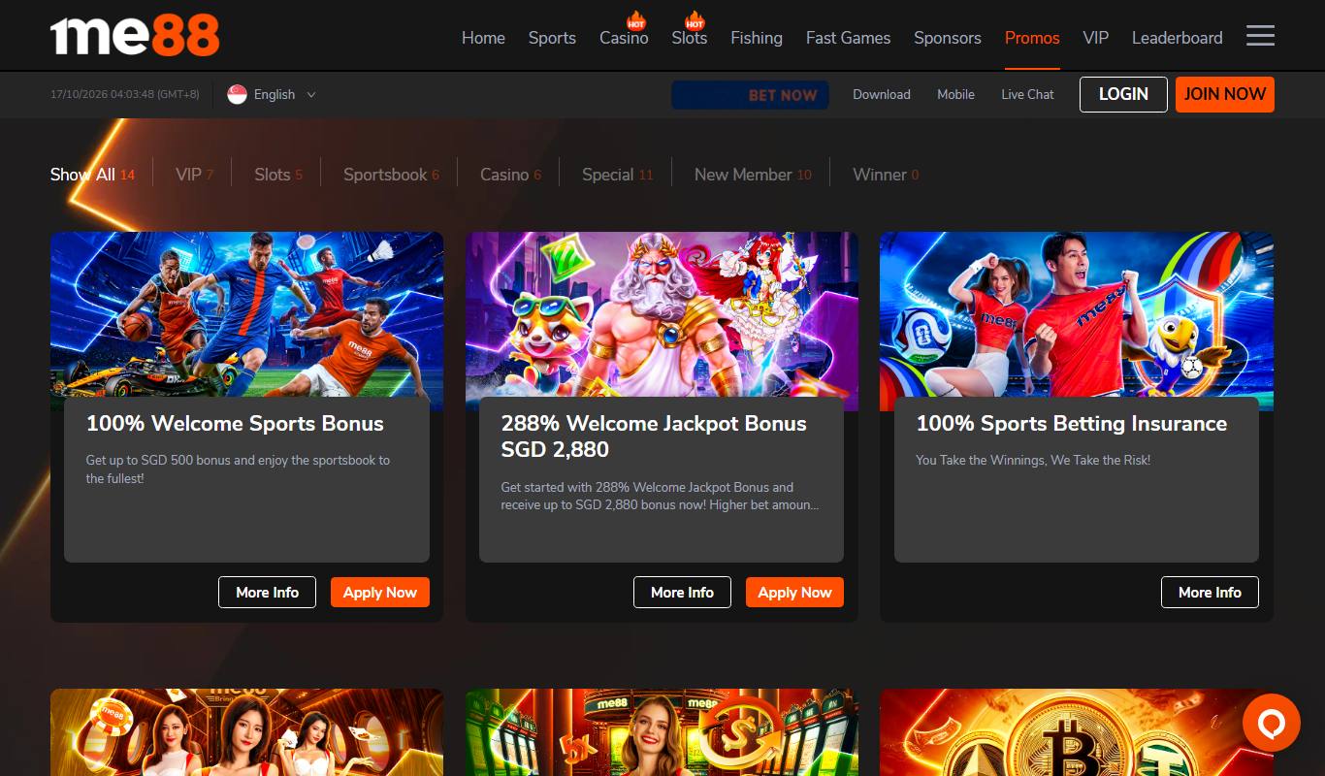Image resolution: width=1325 pixels, height=776 pixels.
Task: Click the JOIN NOW button
Action: (1225, 94)
